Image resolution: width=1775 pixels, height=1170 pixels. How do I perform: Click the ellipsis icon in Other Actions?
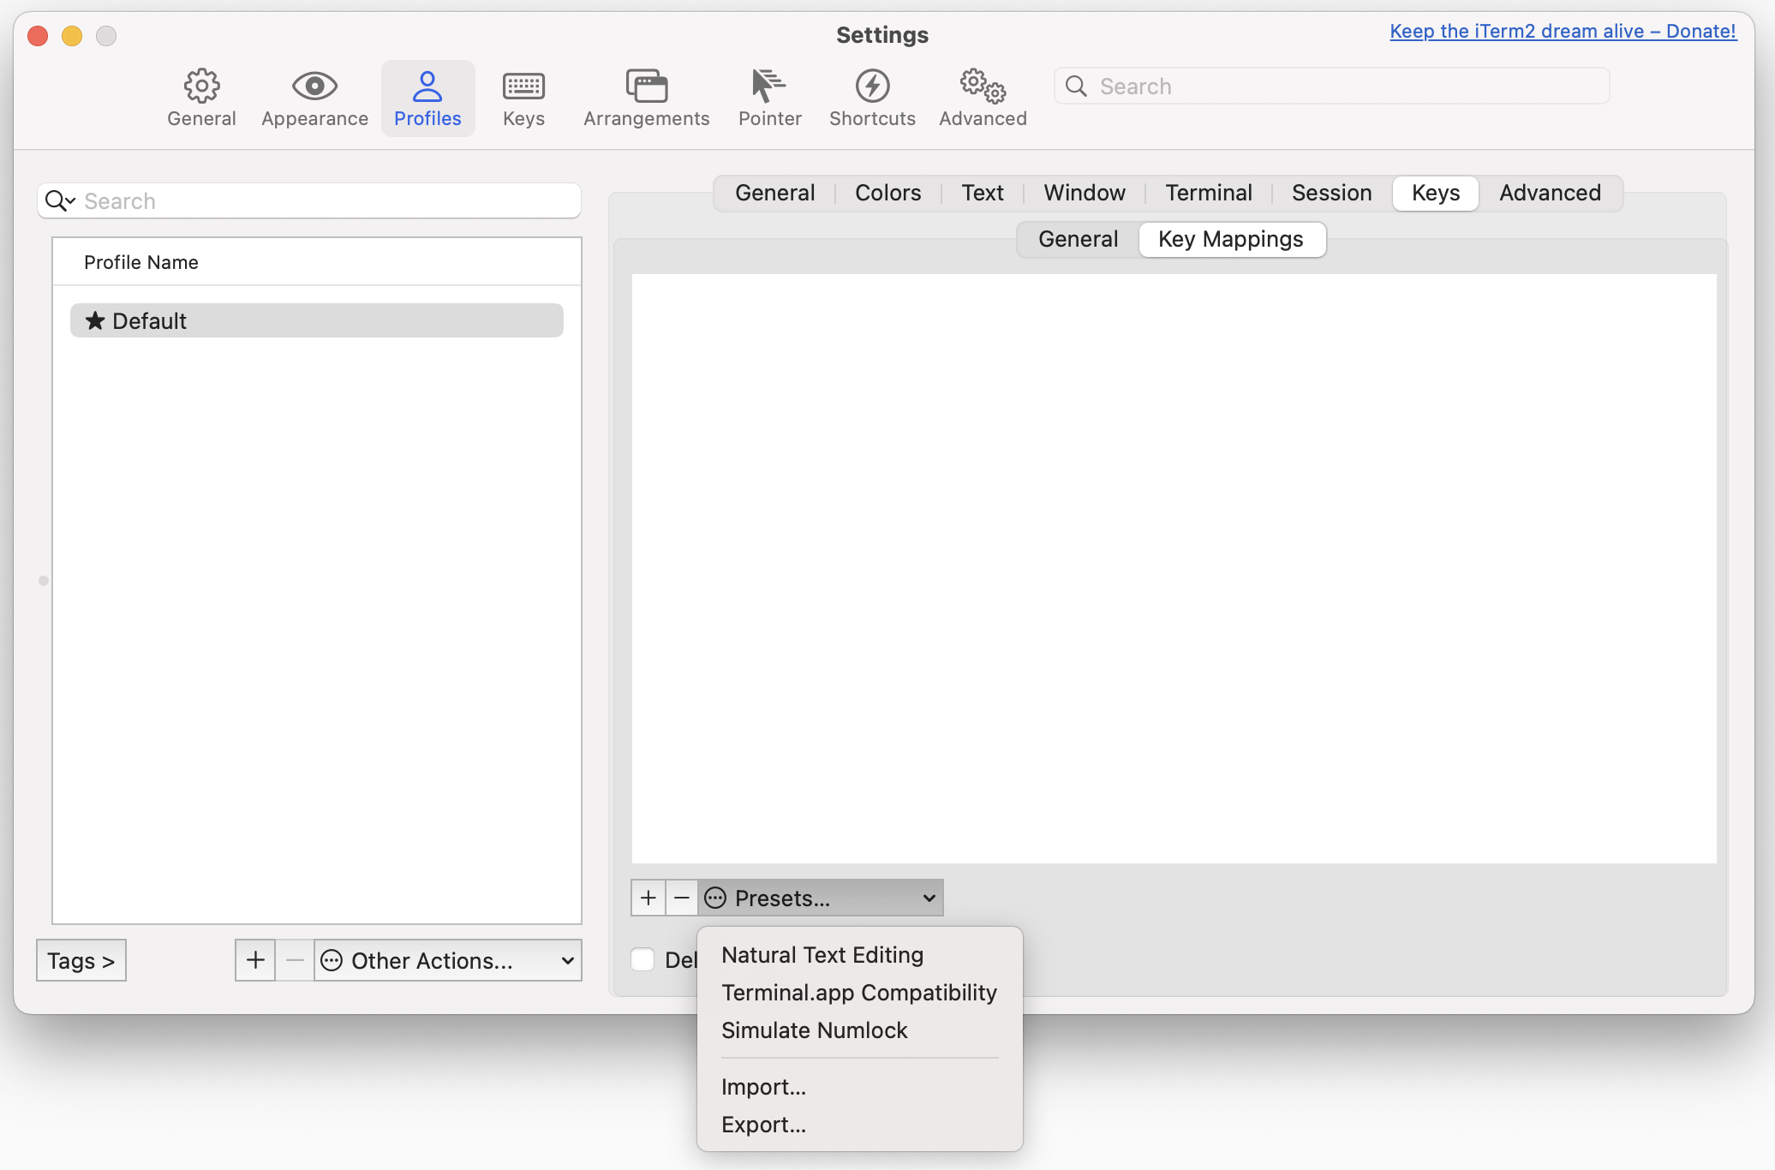tap(332, 960)
